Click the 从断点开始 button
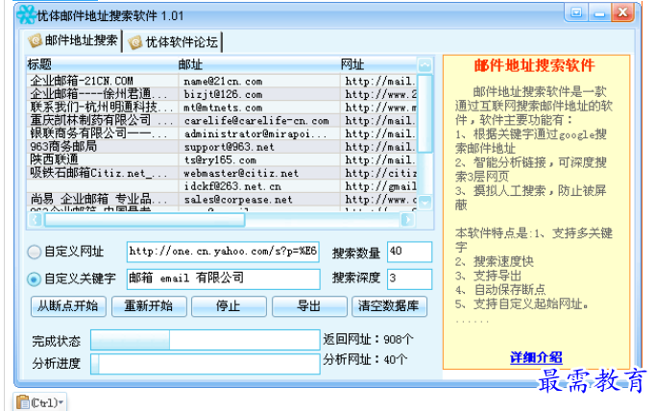 pyautogui.click(x=68, y=306)
